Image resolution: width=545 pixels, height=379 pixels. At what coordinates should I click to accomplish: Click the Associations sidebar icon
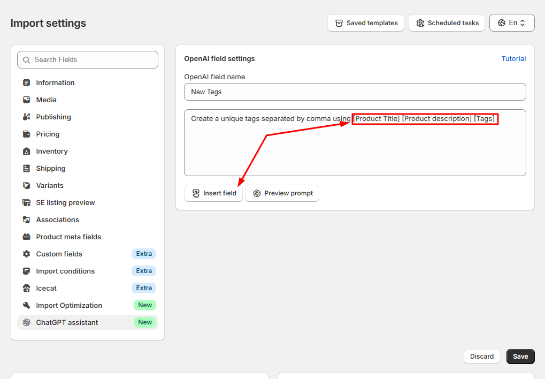pyautogui.click(x=26, y=219)
